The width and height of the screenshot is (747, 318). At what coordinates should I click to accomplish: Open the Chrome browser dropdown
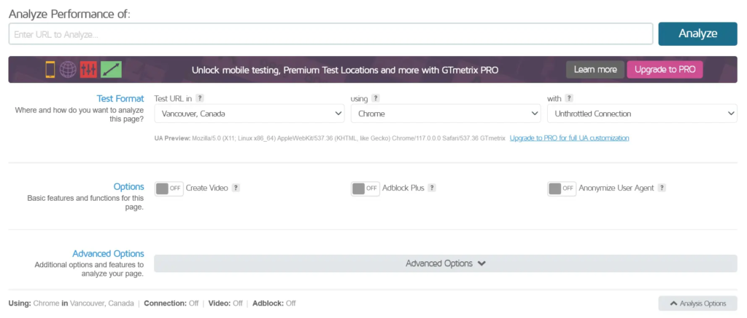point(445,114)
